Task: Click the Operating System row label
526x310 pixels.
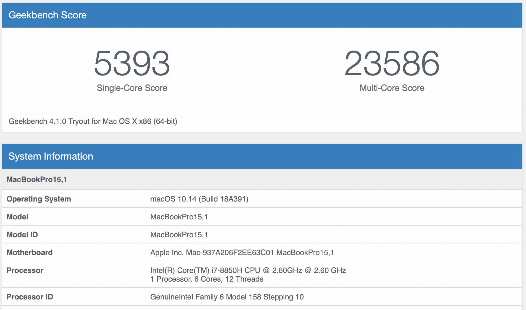Action: 39,199
